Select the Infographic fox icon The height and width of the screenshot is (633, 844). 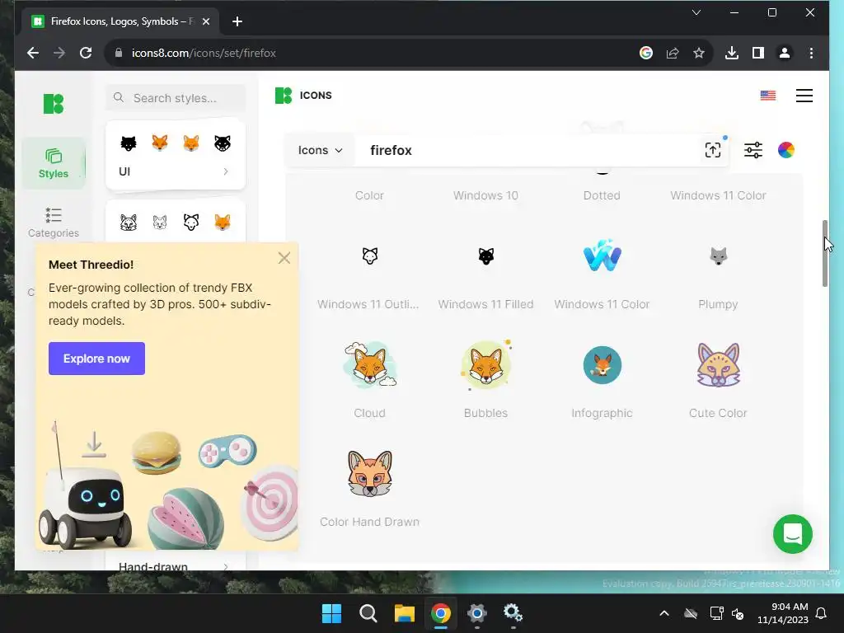pyautogui.click(x=603, y=365)
